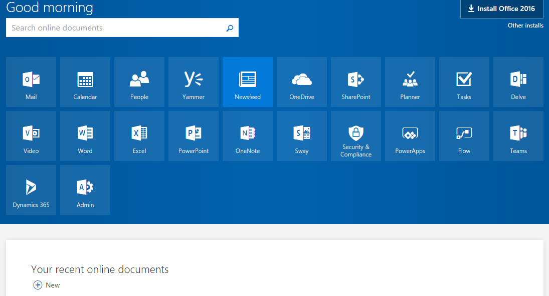Open the Tasks app
Screen dimensions: 549x296
coord(464,82)
